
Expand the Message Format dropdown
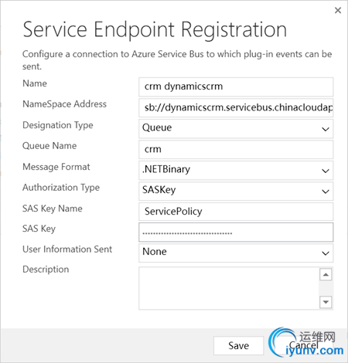point(236,170)
